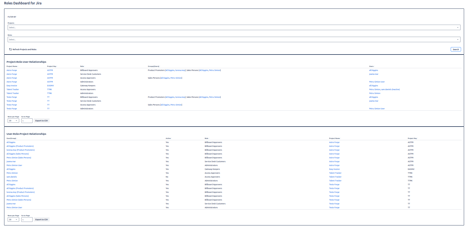Sort User-Role-Project table by Project Key header

tap(412, 138)
